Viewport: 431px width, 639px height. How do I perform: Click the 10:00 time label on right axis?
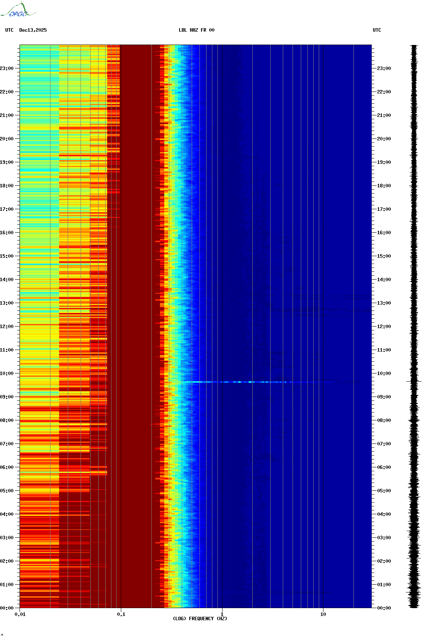coord(384,373)
